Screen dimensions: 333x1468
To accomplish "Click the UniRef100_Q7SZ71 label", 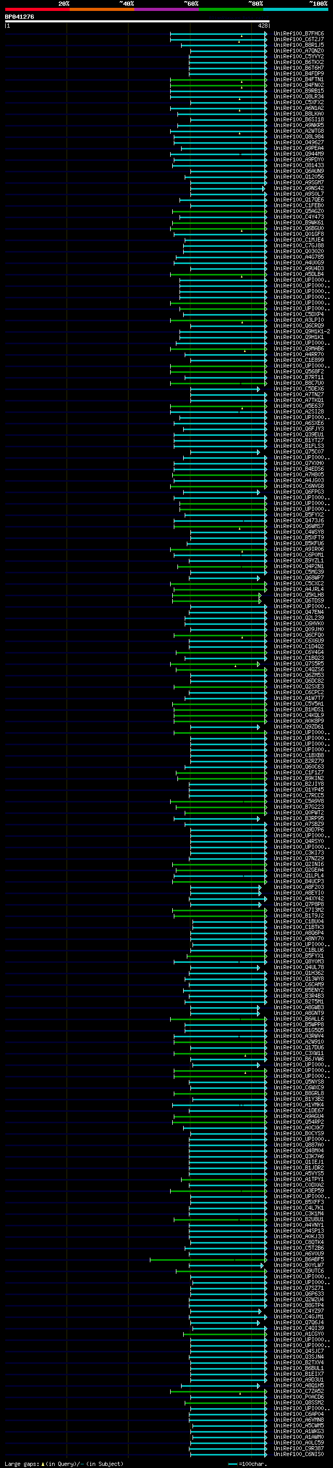I will pyautogui.click(x=299, y=1288).
